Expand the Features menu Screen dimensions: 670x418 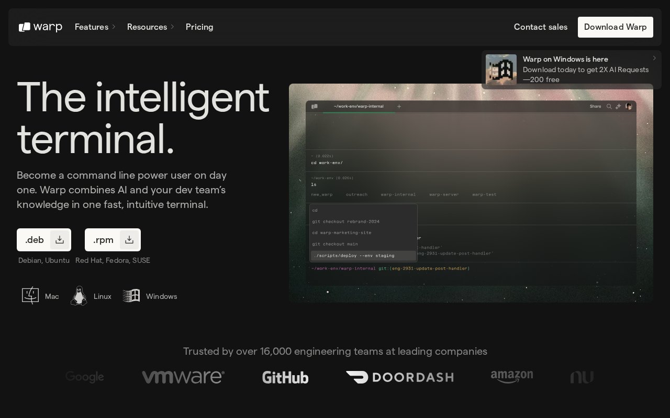pos(95,27)
